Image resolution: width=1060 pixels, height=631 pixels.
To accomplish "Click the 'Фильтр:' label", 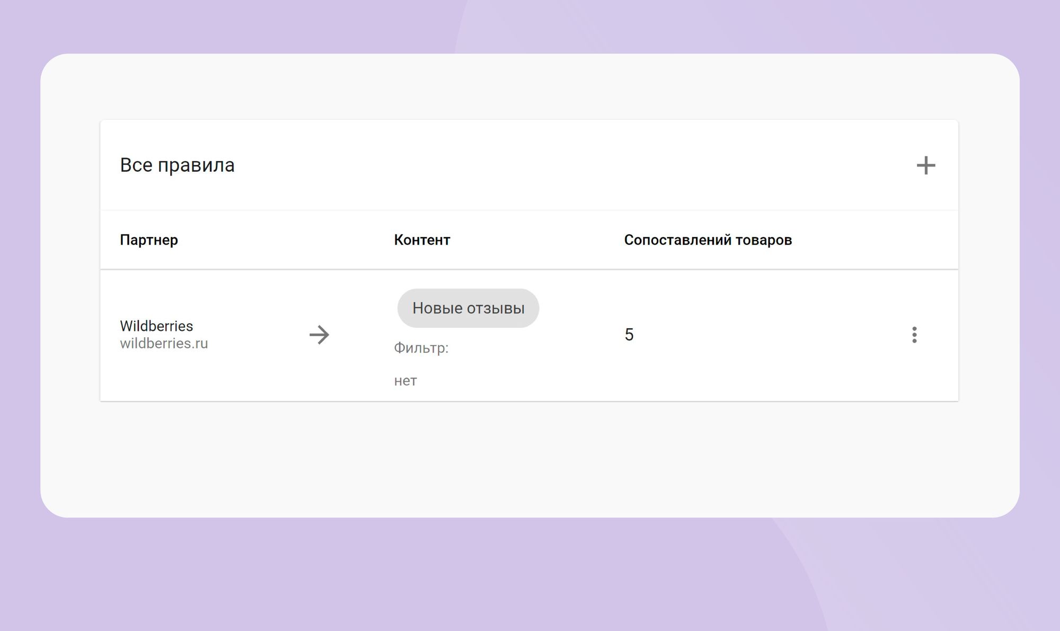I will [x=421, y=348].
